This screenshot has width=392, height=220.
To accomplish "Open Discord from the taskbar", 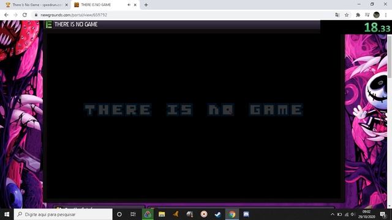I will [246, 215].
